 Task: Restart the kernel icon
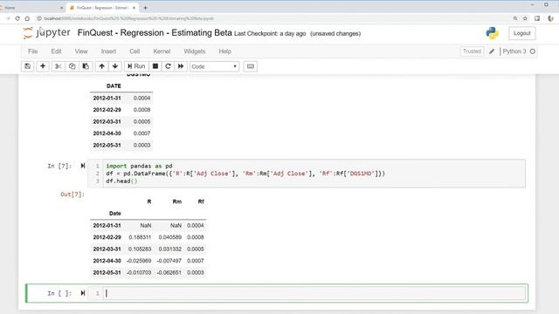(168, 66)
